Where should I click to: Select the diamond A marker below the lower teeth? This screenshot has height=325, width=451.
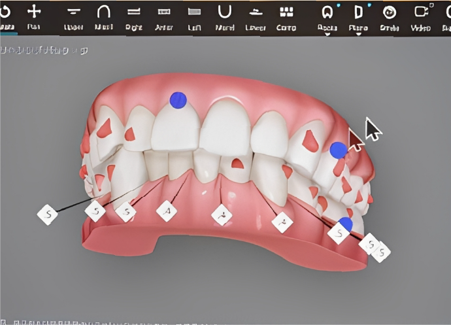167,211
